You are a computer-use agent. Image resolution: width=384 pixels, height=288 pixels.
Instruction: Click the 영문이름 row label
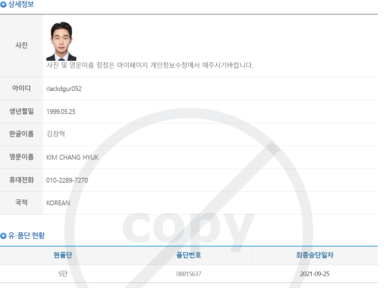pyautogui.click(x=21, y=157)
